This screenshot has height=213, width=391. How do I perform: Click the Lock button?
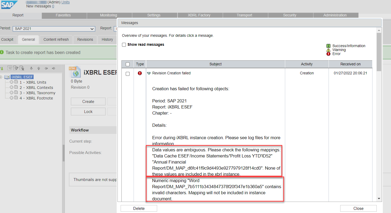(x=88, y=112)
